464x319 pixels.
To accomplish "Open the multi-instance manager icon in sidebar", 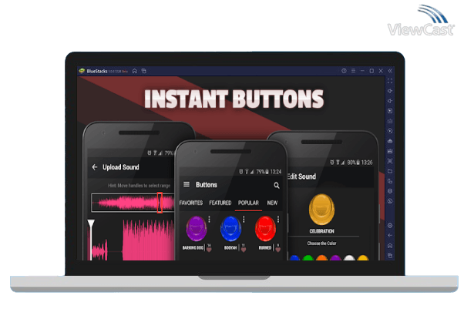I will coord(390,181).
